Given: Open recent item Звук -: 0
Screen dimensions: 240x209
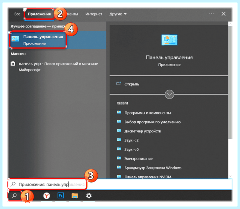Looking at the screenshot, I should click(132, 150).
